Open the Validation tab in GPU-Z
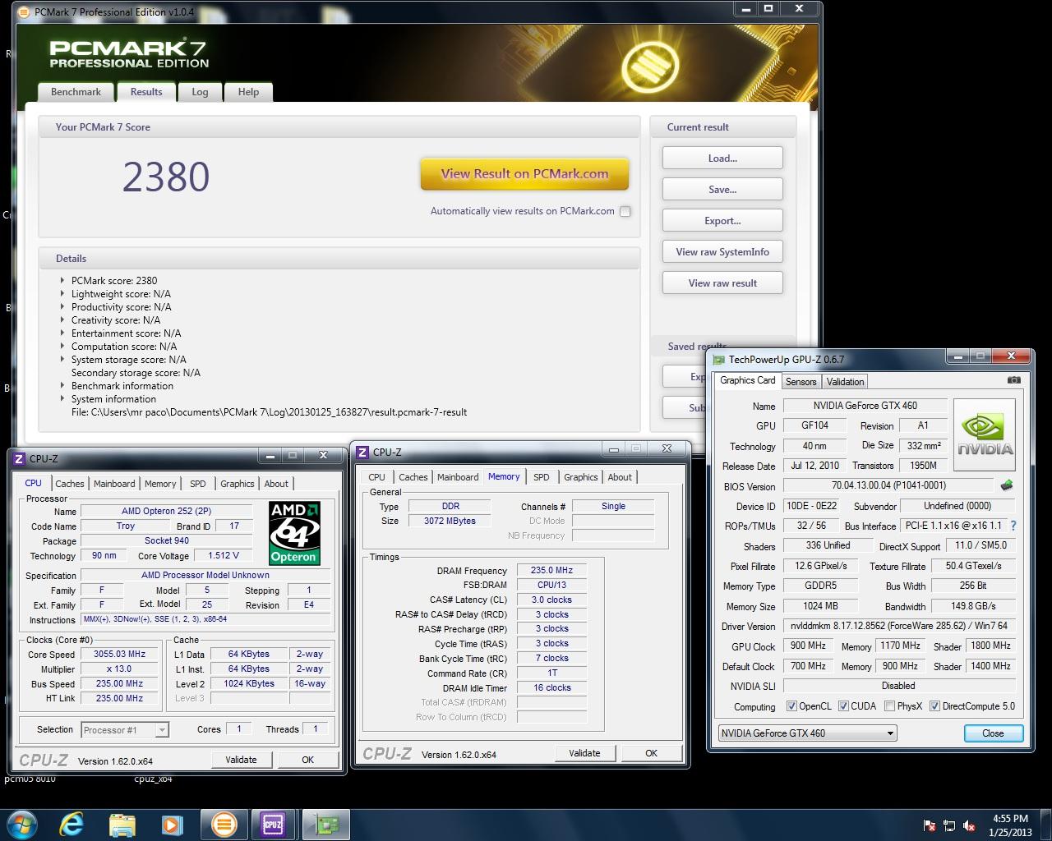1052x841 pixels. [x=845, y=381]
